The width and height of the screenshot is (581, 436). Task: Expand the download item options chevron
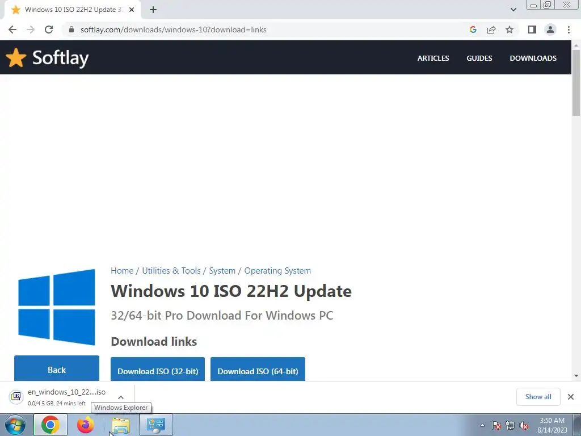(121, 397)
